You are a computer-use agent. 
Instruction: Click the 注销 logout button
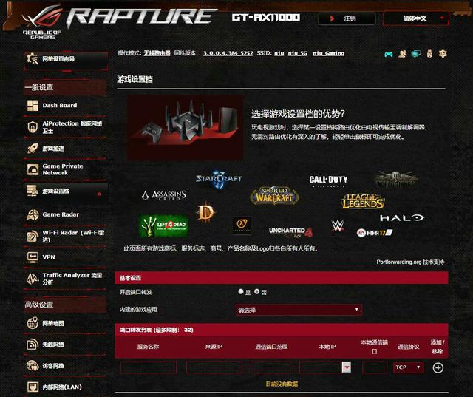pyautogui.click(x=347, y=18)
